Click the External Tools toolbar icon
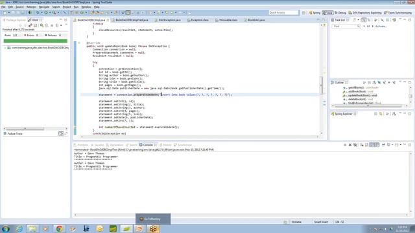The width and height of the screenshot is (415, 233). (x=54, y=12)
